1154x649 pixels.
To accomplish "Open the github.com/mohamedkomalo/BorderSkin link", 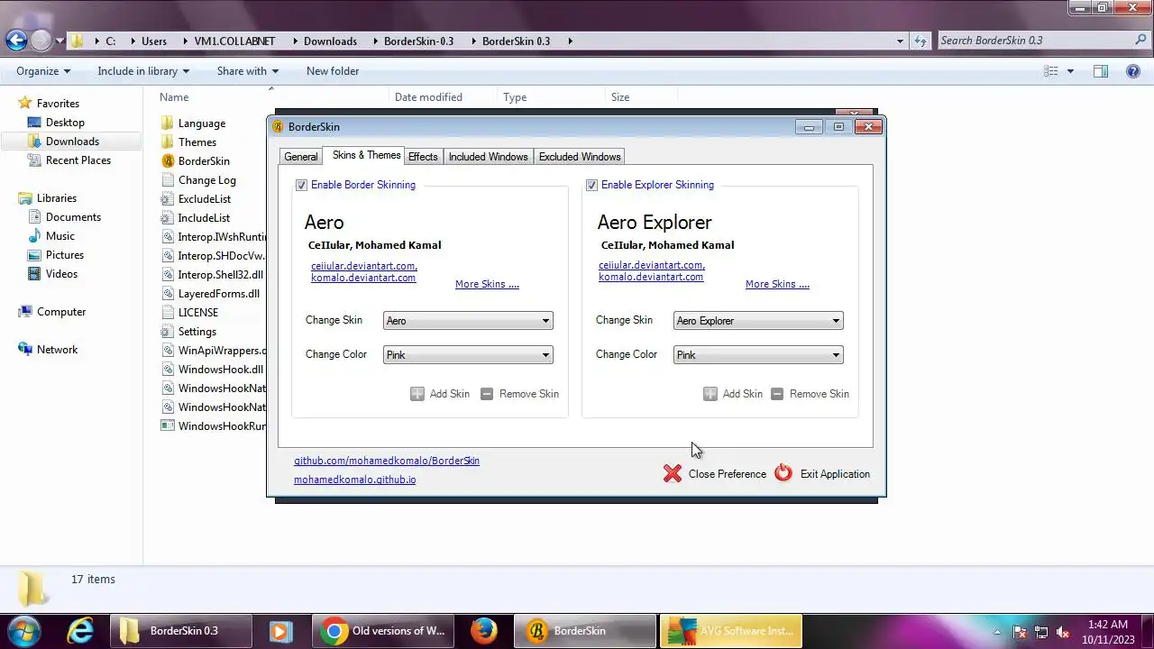I will point(387,461).
